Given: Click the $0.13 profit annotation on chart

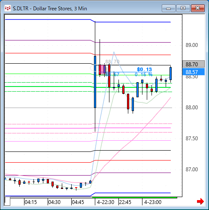Looking at the screenshot, I should [x=144, y=69].
